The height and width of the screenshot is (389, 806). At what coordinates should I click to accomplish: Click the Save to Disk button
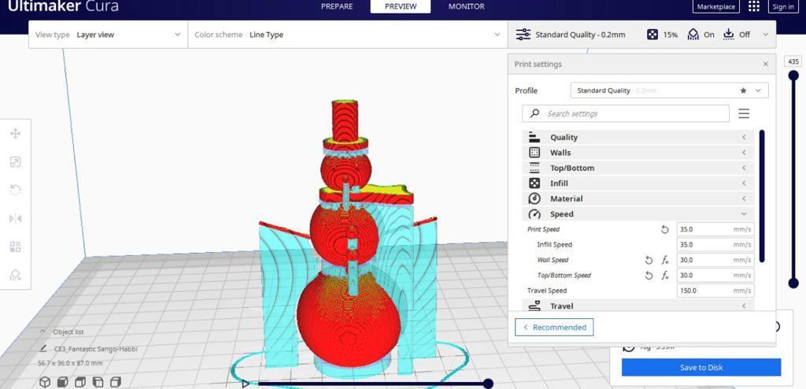pyautogui.click(x=701, y=368)
